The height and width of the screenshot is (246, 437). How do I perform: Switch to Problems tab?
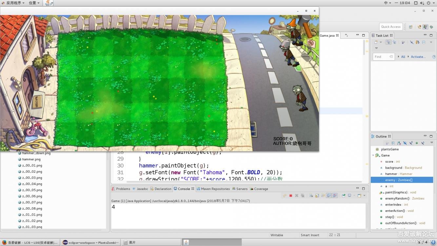121,189
